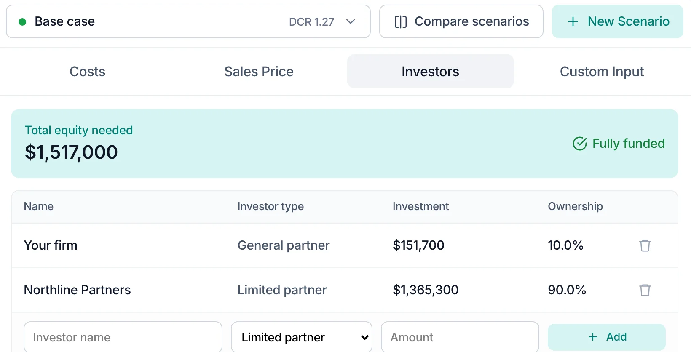Select the Northline Partners name cell
This screenshot has height=352, width=691.
(78, 290)
